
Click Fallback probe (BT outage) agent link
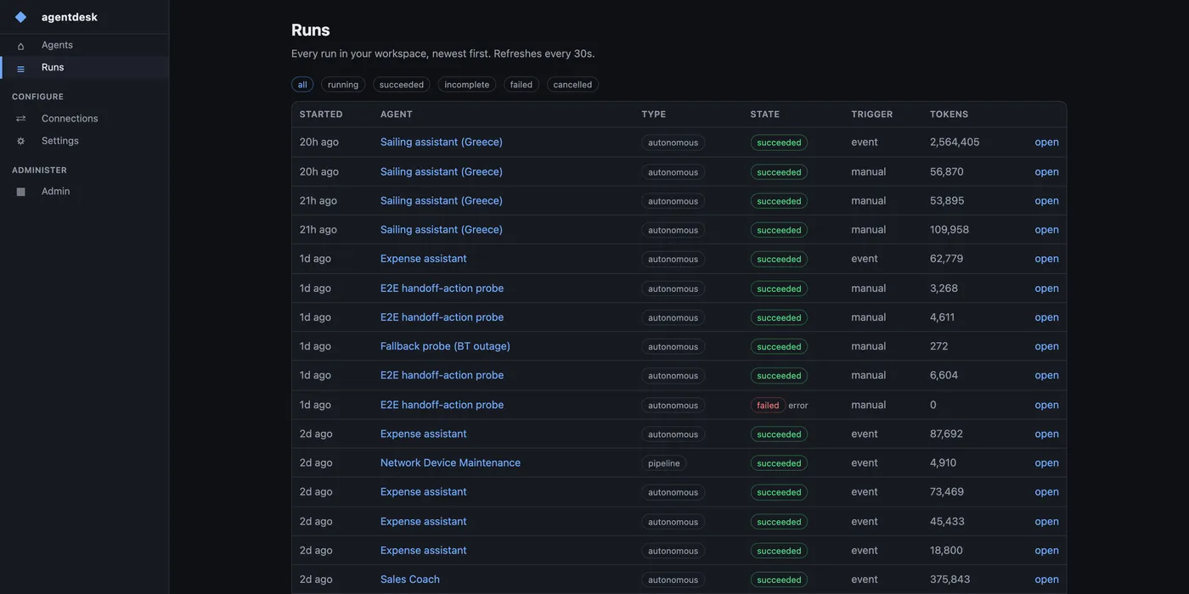pos(445,345)
